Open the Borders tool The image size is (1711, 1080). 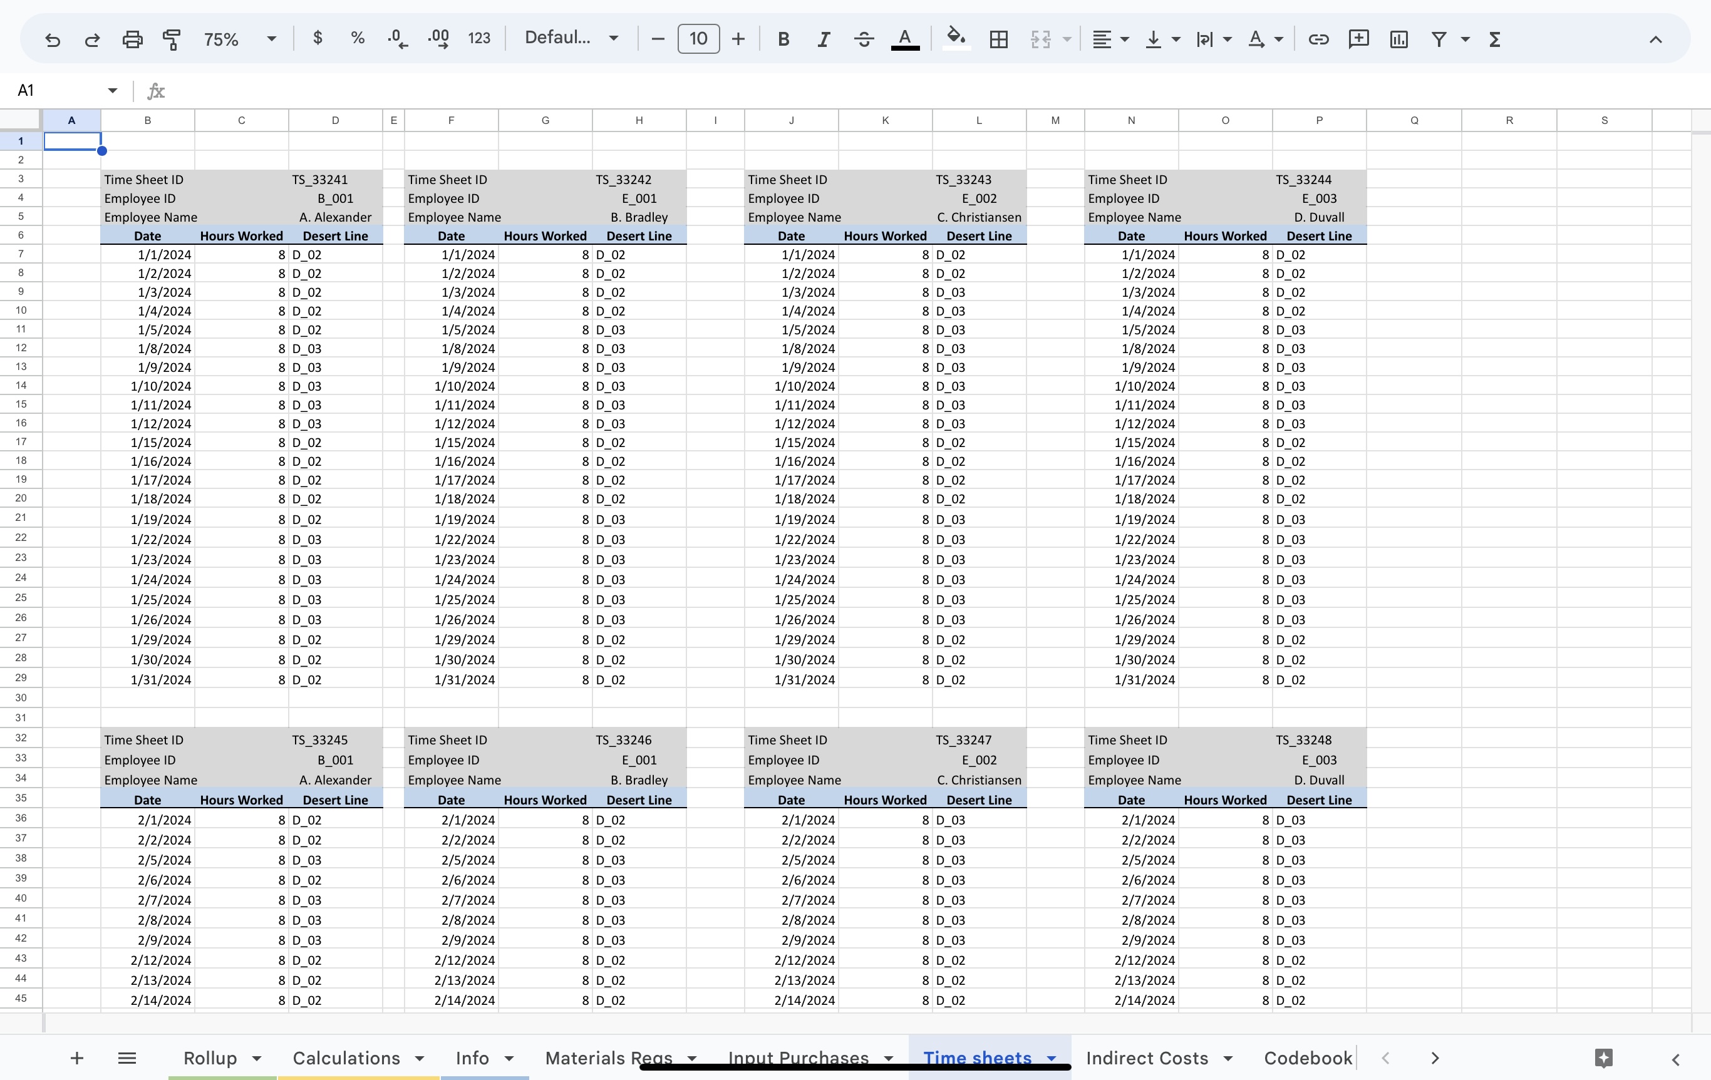998,39
